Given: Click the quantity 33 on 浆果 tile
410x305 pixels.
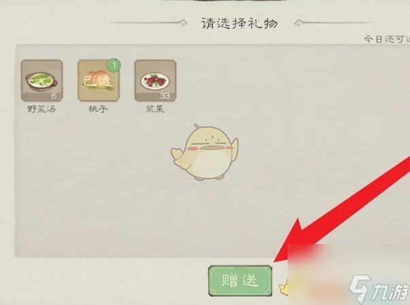Looking at the screenshot, I should [165, 96].
